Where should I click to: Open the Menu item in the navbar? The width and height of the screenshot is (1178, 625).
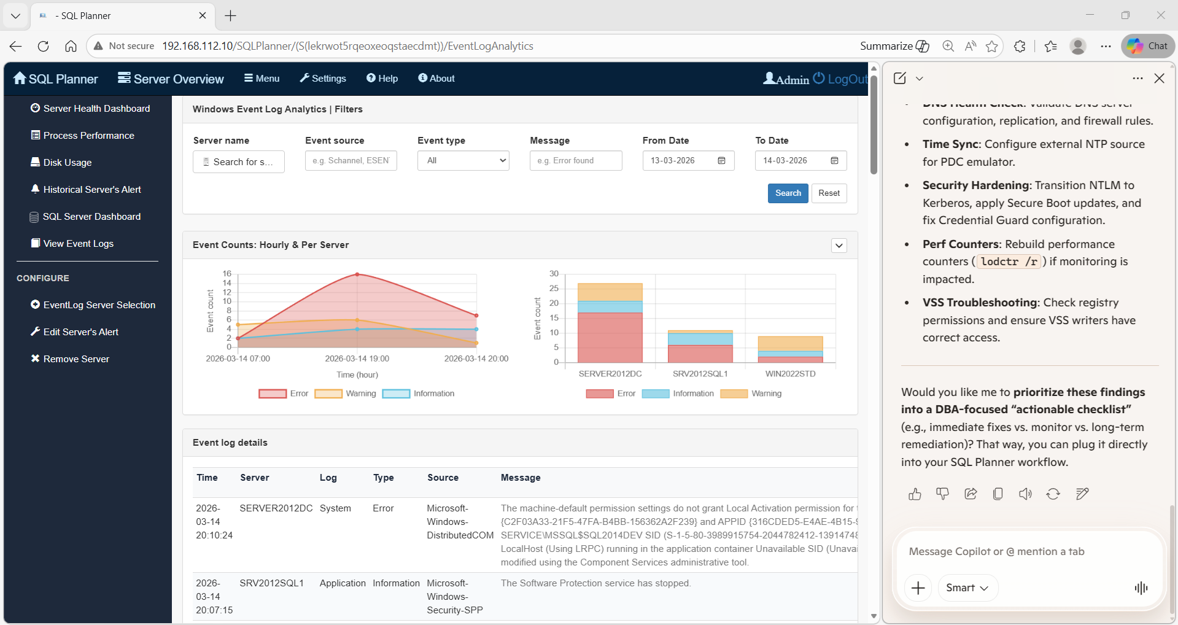click(x=262, y=79)
